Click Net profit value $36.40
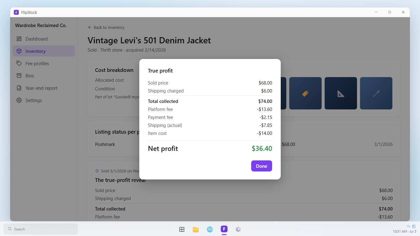Image resolution: width=420 pixels, height=236 pixels. [x=262, y=148]
